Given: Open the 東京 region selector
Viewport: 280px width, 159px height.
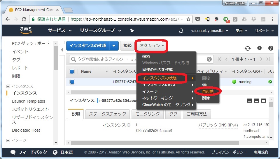Looking at the screenshot, I should 241,31.
